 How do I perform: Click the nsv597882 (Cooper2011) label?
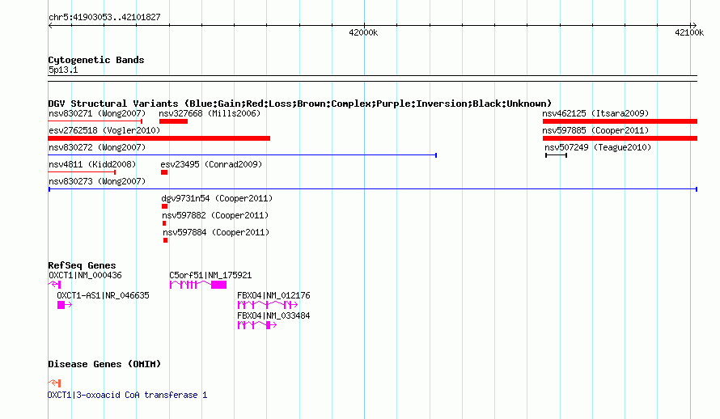215,215
